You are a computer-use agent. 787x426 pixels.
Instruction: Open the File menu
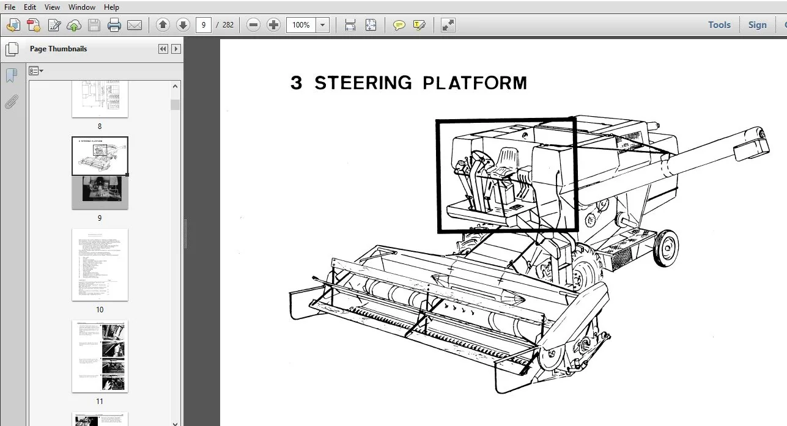point(10,7)
